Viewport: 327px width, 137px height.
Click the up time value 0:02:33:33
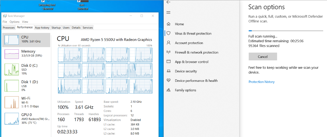67,132
